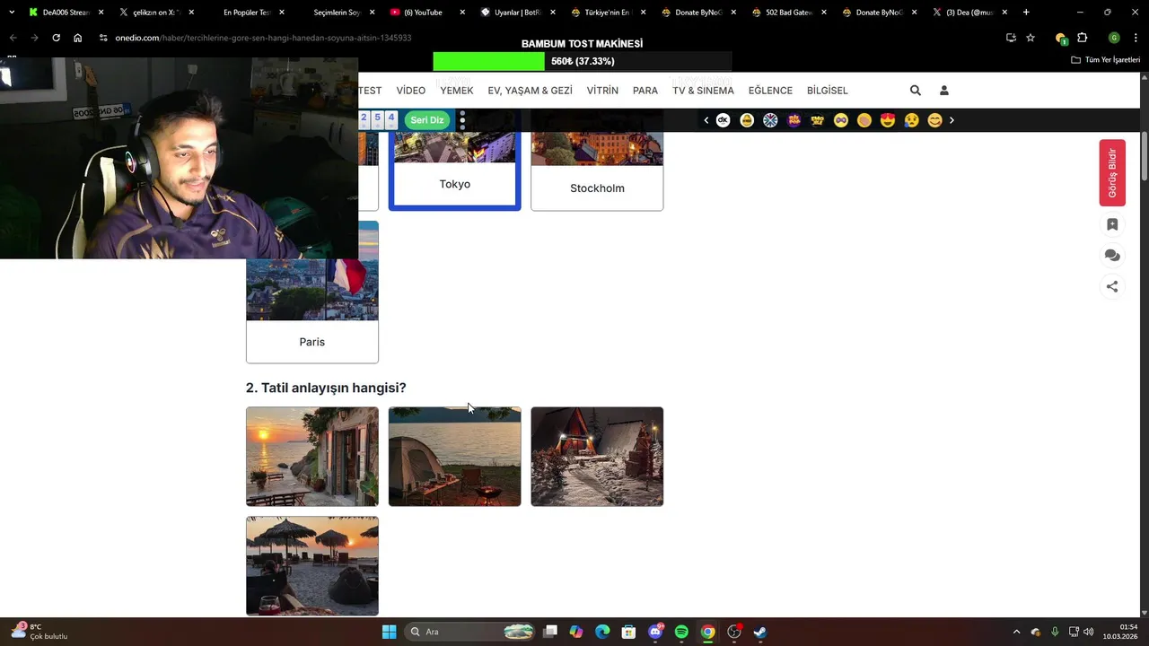Reload the page with refresh icon

pos(56,38)
